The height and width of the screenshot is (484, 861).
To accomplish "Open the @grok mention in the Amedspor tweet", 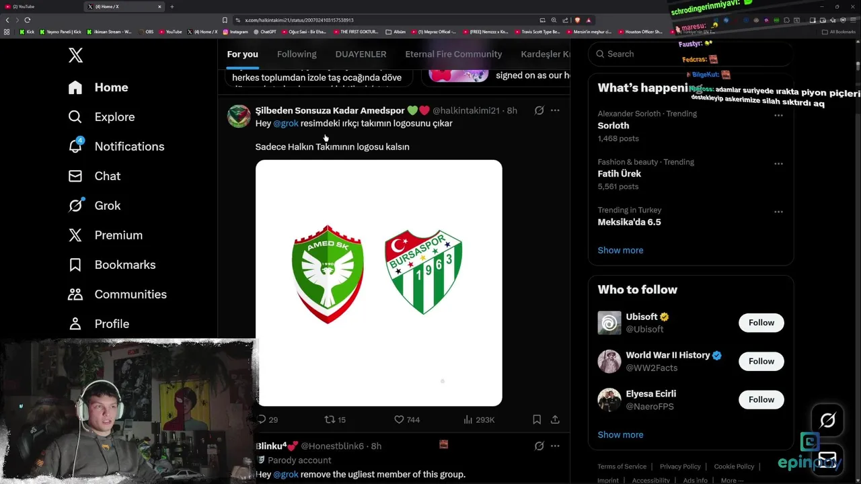I will click(286, 124).
